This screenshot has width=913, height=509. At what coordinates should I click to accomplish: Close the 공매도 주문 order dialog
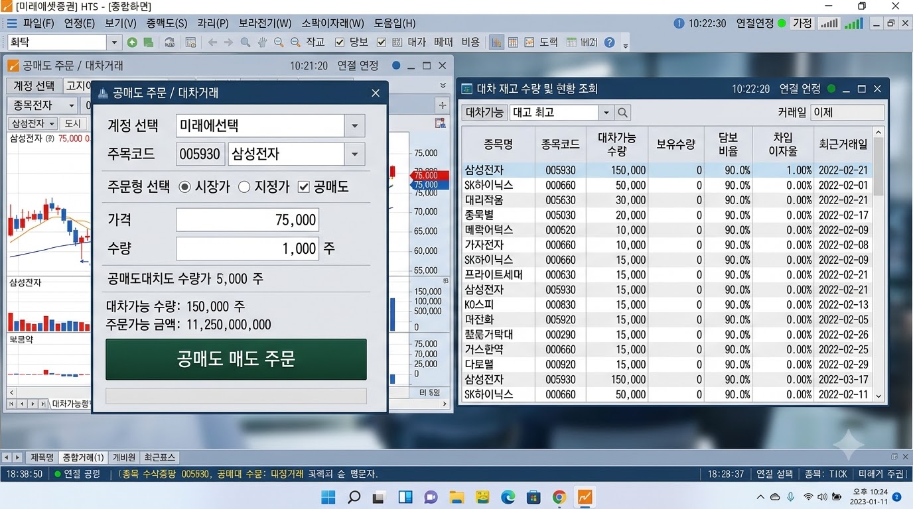click(x=376, y=93)
